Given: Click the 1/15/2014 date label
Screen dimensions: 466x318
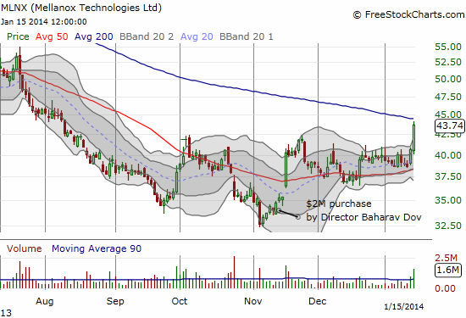Looking at the screenshot, I should [404, 306].
